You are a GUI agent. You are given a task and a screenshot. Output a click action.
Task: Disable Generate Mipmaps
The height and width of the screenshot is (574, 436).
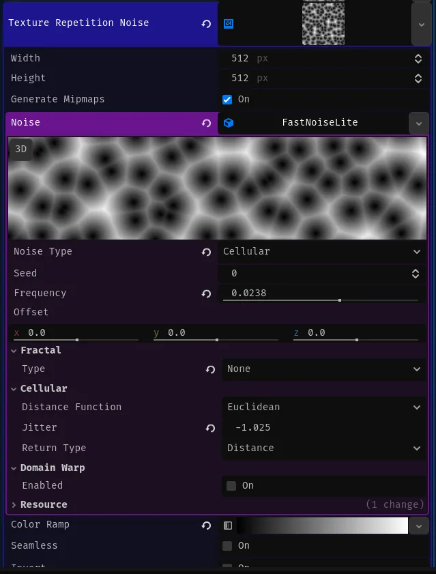click(x=227, y=99)
